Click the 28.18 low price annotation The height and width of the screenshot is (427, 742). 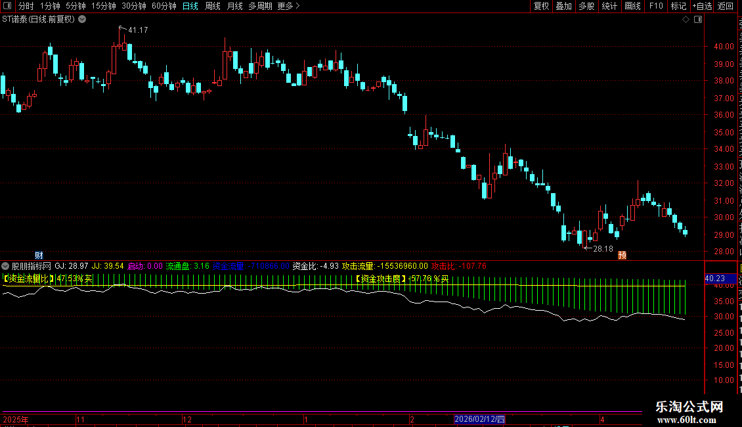(x=603, y=248)
